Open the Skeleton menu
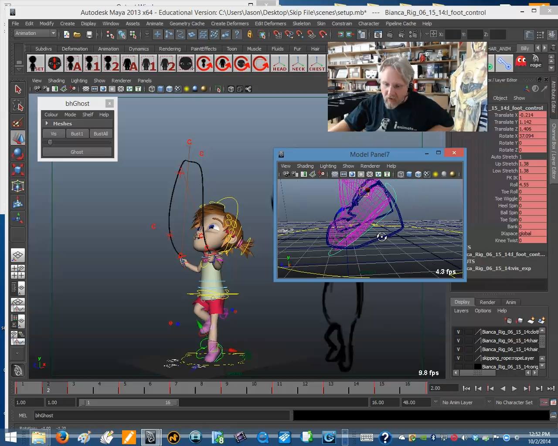The width and height of the screenshot is (558, 446). (x=301, y=24)
